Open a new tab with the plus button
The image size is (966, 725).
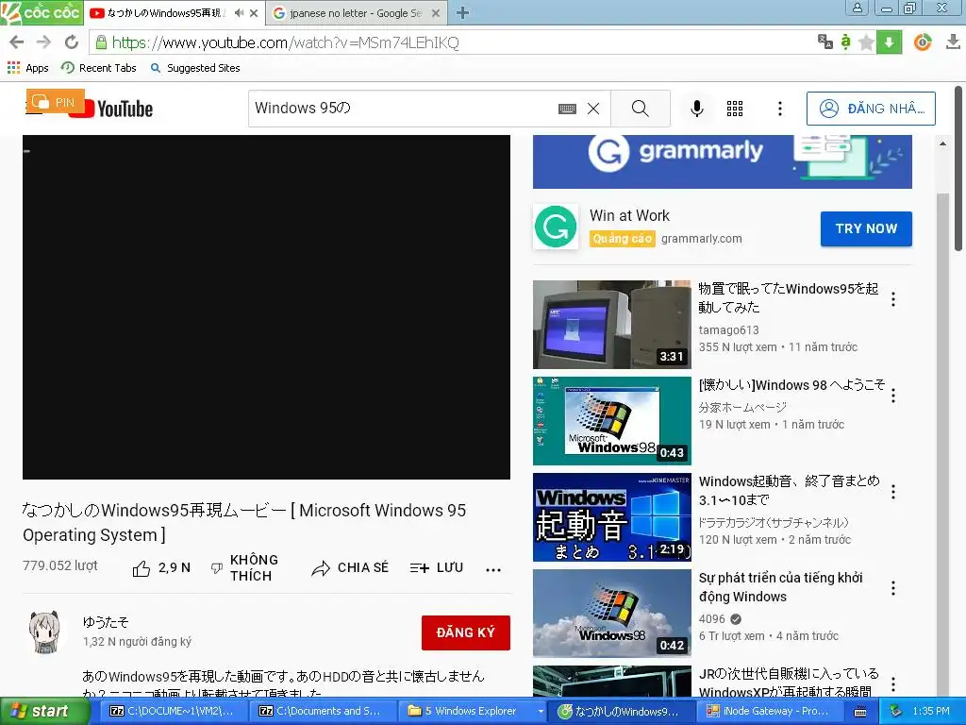[462, 12]
